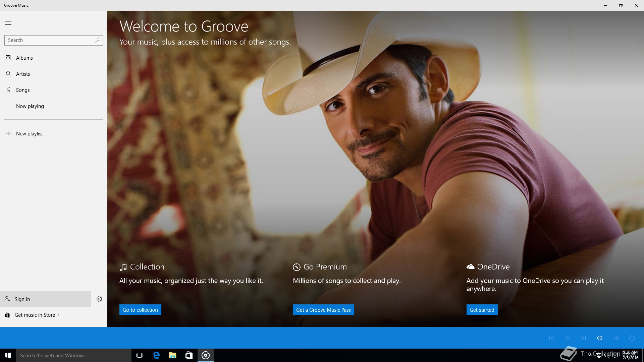
Task: Expand the Get music in Store chevron
Action: [59, 315]
